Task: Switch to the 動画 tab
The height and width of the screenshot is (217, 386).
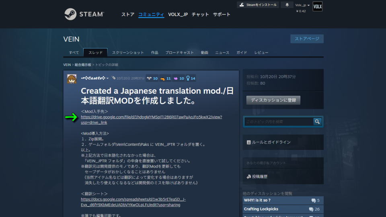Action: tap(204, 52)
